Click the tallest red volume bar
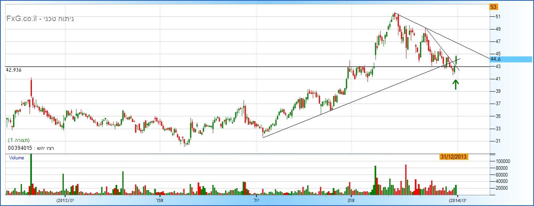 406,179
